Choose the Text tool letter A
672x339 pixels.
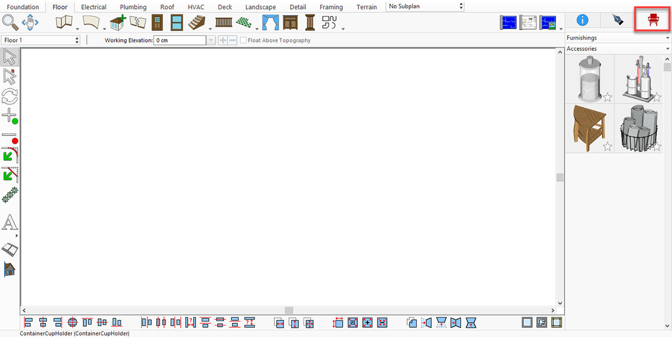click(x=10, y=222)
